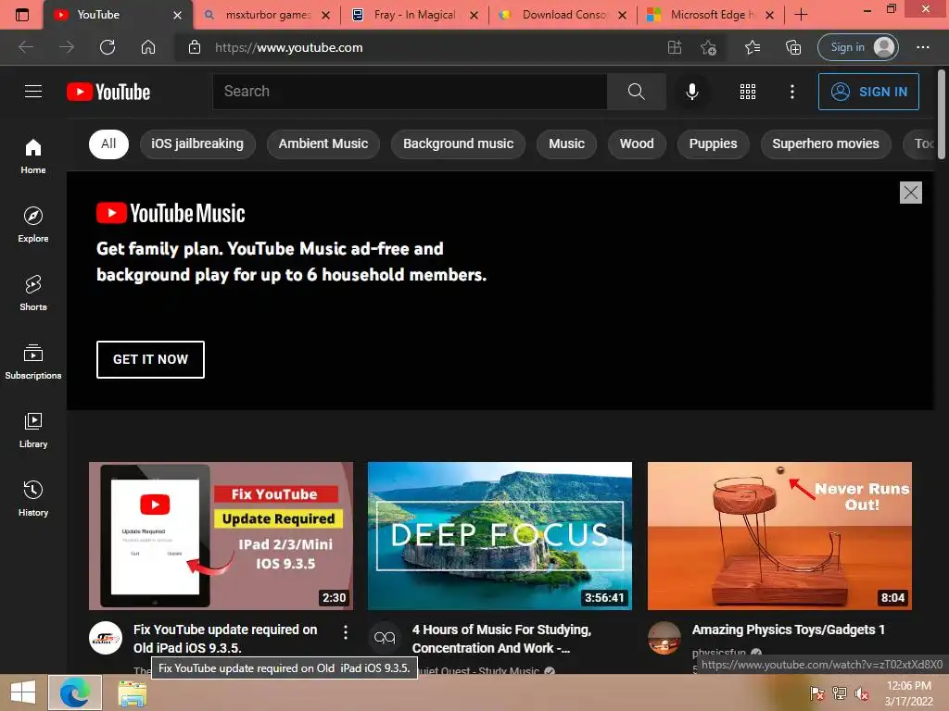The height and width of the screenshot is (711, 949).
Task: Switch to the Fray - In Magical tab
Action: click(x=415, y=15)
